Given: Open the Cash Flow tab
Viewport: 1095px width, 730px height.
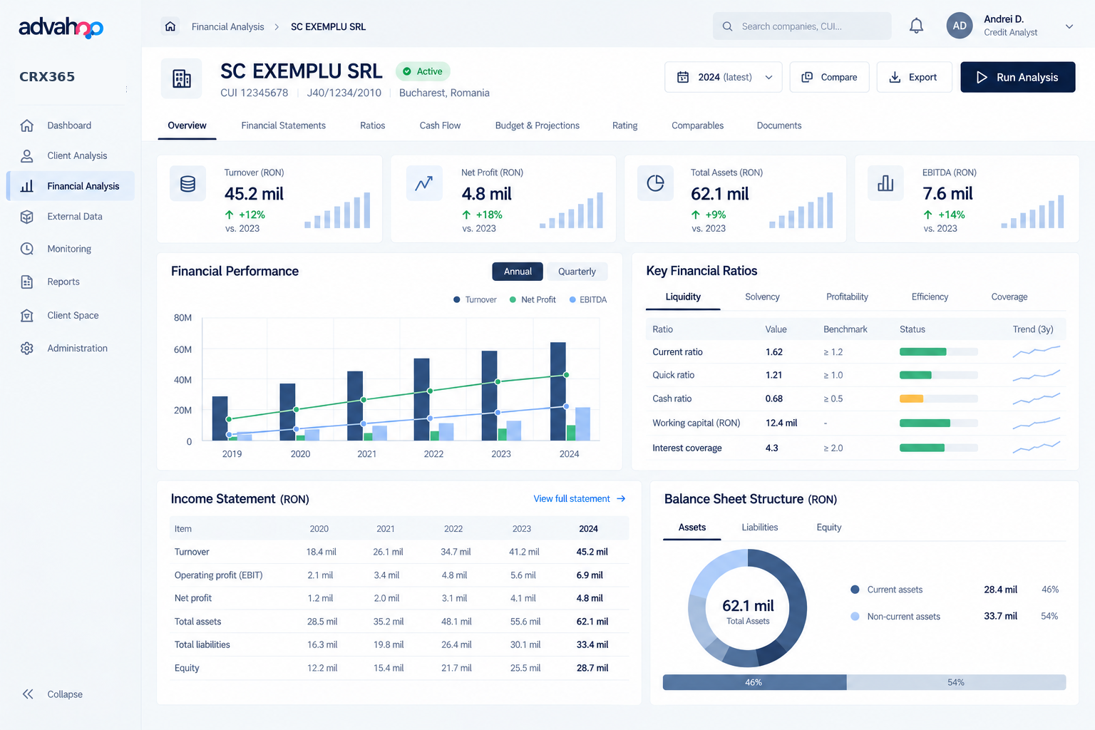Looking at the screenshot, I should tap(440, 125).
